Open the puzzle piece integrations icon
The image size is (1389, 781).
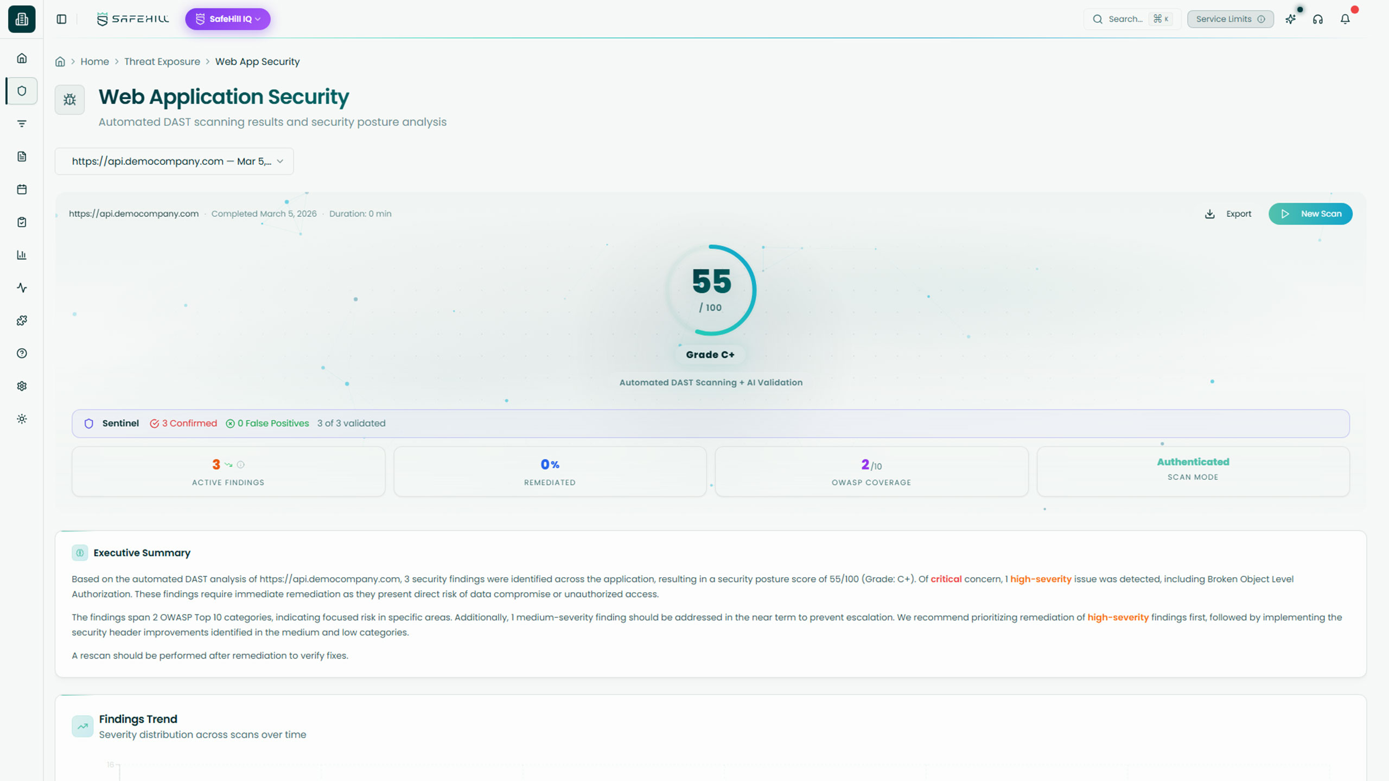22,321
